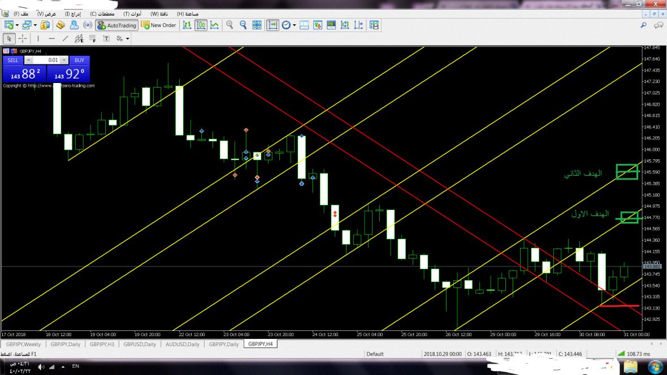Image resolution: width=667 pixels, height=375 pixels.
Task: Zoom out on the chart
Action: pos(243,25)
